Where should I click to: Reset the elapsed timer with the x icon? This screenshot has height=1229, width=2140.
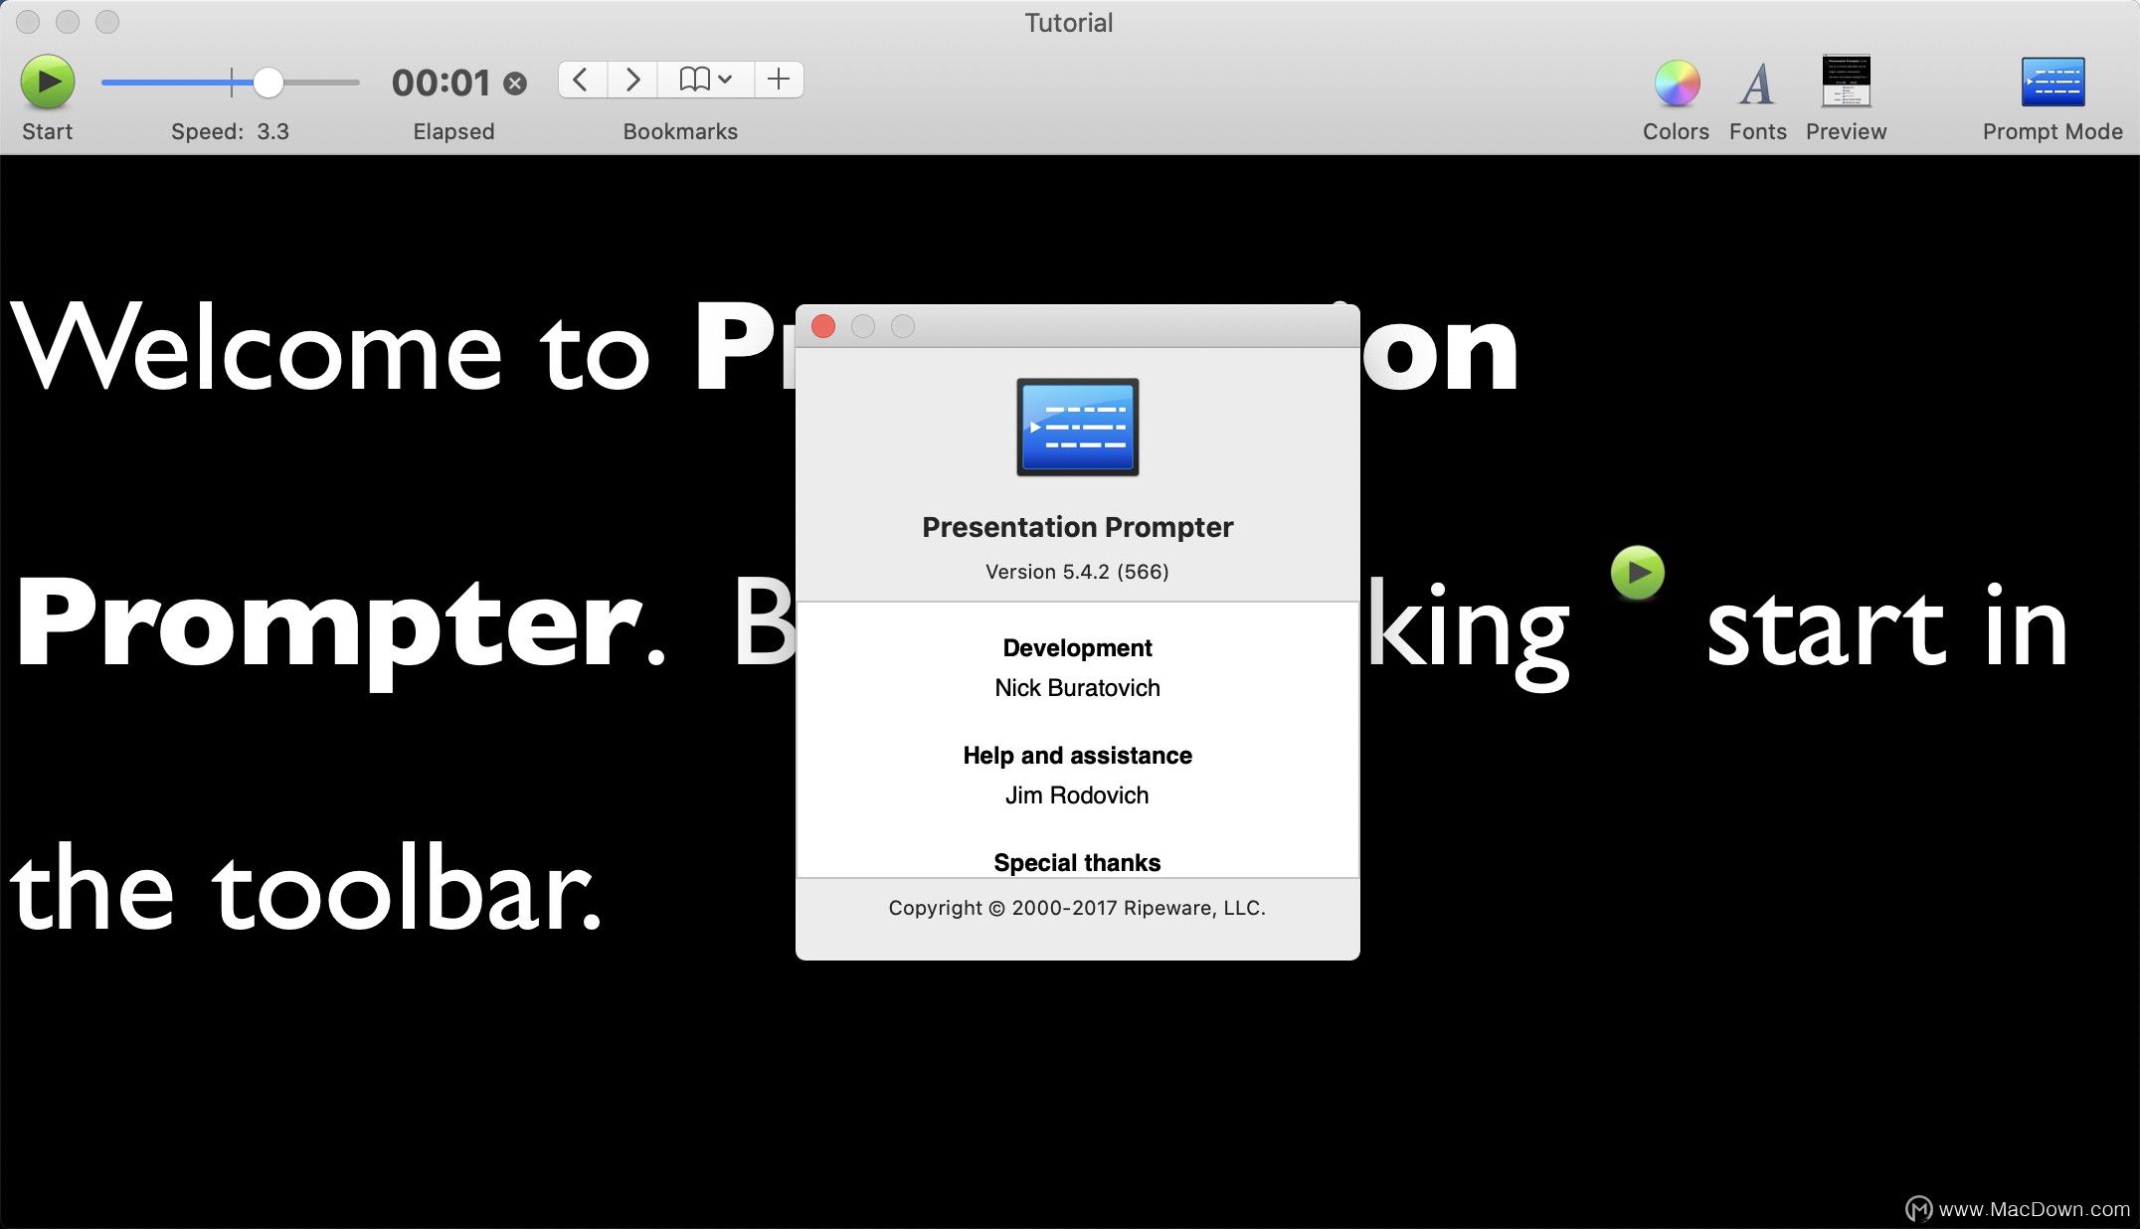[515, 84]
